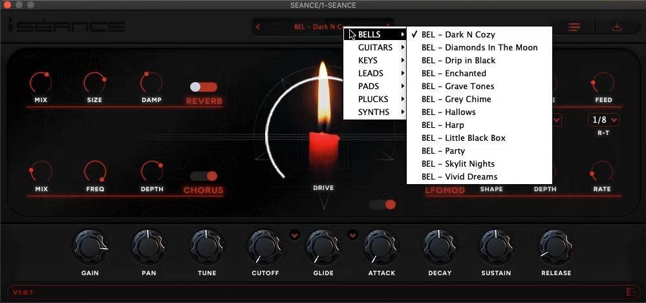The width and height of the screenshot is (646, 303).
Task: Click the Reverb DAMP knob
Action: (151, 83)
